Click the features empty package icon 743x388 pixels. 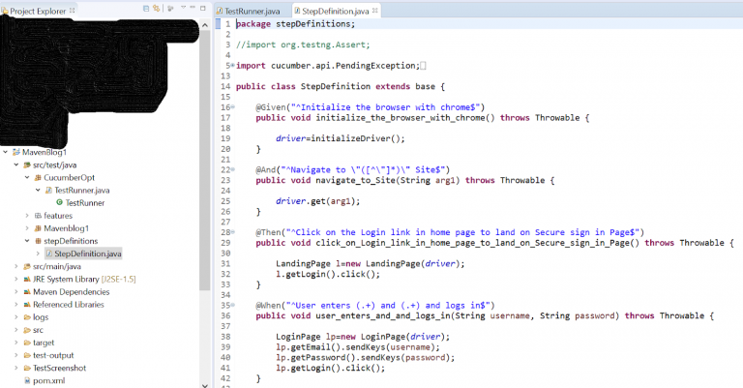(38, 216)
